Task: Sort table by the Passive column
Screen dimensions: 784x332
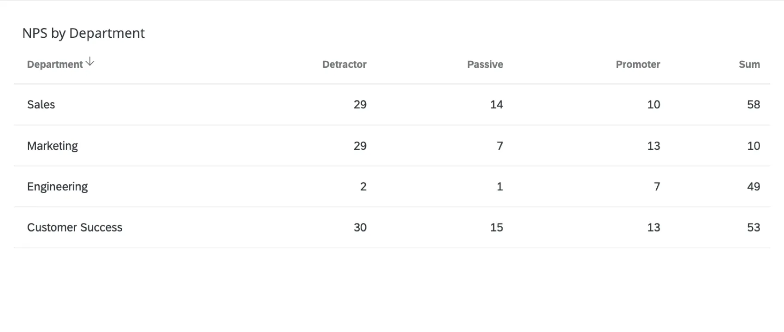Action: coord(485,65)
